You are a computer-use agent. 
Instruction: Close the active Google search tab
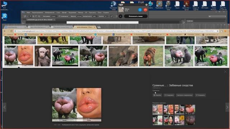click(95, 27)
